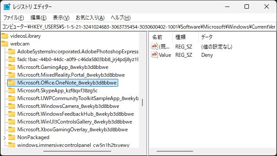277x156 pixels.
Task: Click folder icon of webcam
Action: [5, 44]
